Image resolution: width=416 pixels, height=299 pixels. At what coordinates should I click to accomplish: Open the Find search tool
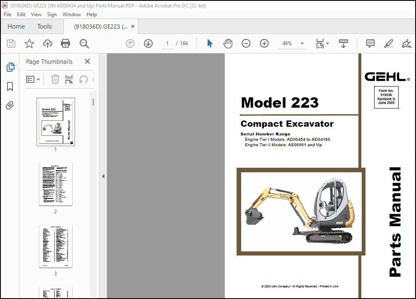pos(84,43)
